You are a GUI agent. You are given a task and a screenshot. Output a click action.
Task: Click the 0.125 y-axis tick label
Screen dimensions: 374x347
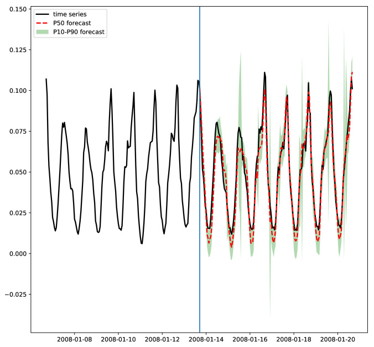pos(18,50)
